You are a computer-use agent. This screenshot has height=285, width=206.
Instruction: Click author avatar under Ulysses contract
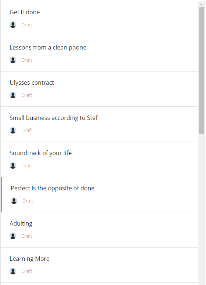pos(13,95)
